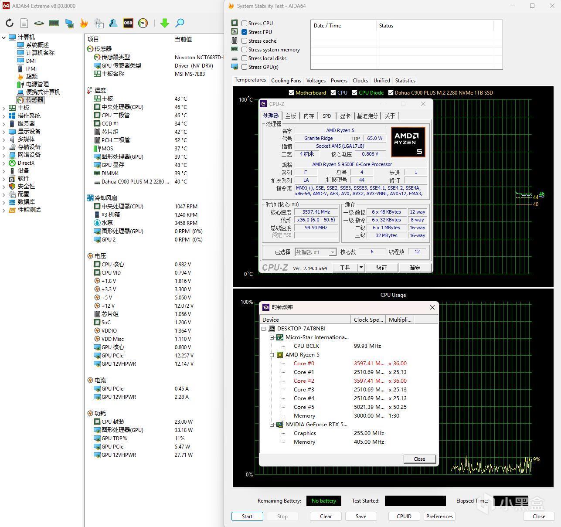561x527 pixels.
Task: Toggle the Stress GPU(s) checkbox
Action: 245,67
